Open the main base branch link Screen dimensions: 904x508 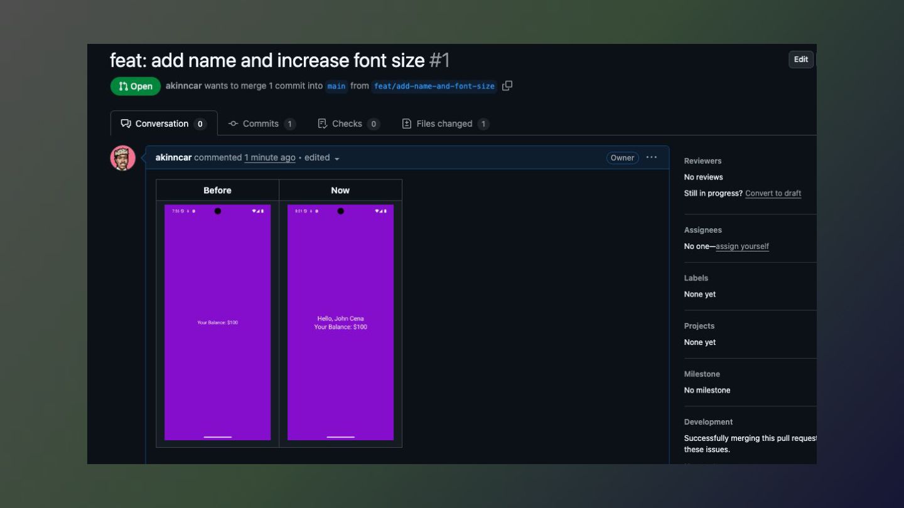[336, 86]
